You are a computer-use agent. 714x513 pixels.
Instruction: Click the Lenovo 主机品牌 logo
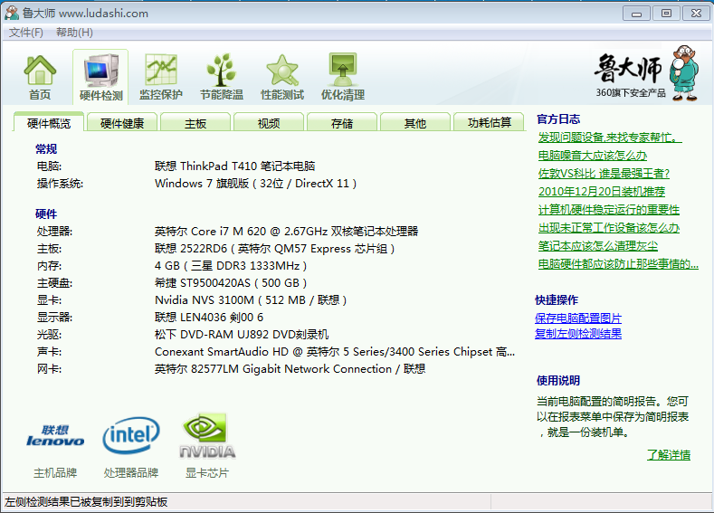(x=55, y=436)
